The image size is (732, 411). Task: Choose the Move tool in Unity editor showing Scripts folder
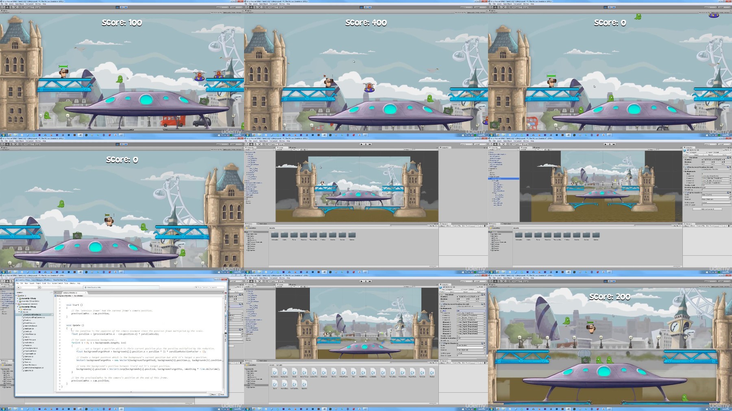pyautogui.click(x=251, y=281)
